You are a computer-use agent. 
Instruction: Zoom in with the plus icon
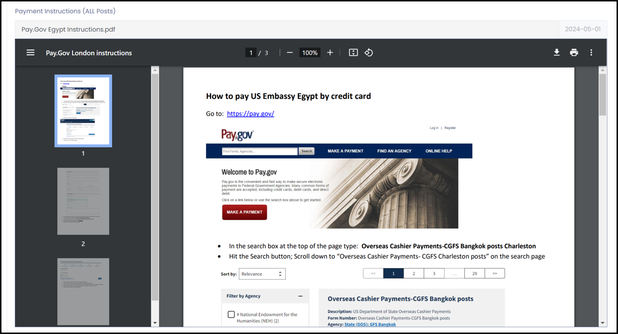(x=330, y=52)
